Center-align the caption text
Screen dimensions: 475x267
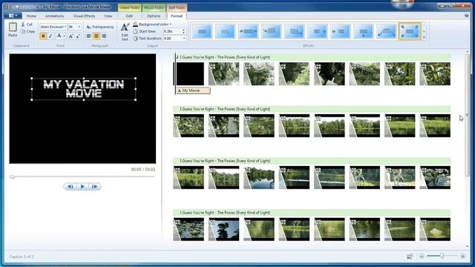(x=96, y=36)
